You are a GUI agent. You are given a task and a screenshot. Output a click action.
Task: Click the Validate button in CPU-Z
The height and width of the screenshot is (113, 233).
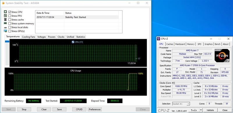coord(210,110)
